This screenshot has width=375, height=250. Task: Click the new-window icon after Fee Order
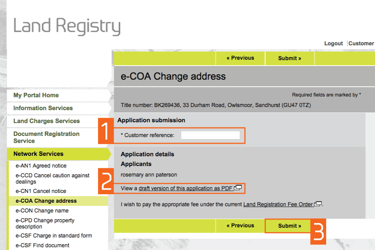point(318,204)
